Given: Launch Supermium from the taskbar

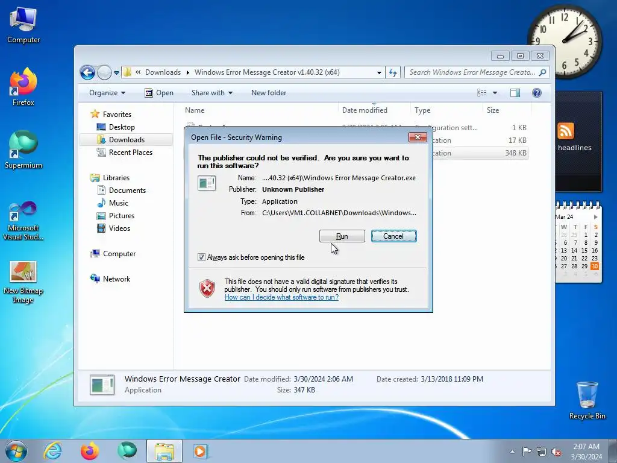Looking at the screenshot, I should (127, 451).
